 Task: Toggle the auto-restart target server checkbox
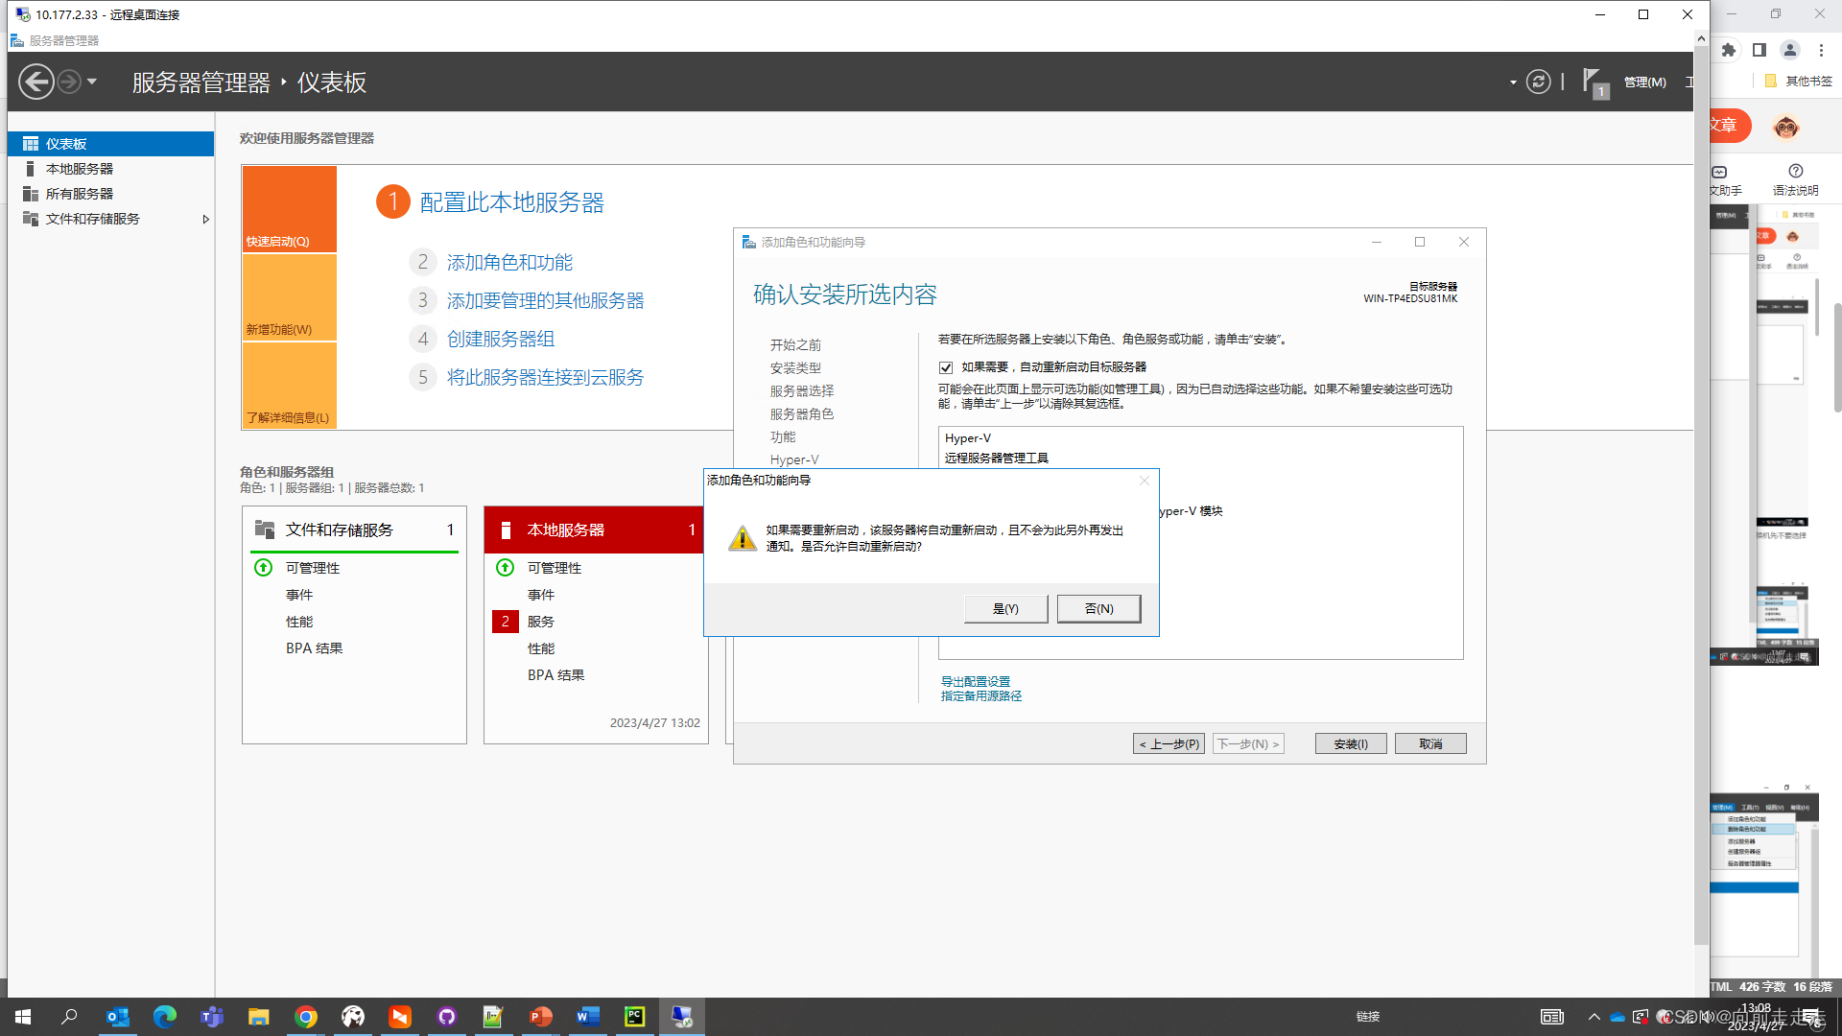pyautogui.click(x=946, y=367)
